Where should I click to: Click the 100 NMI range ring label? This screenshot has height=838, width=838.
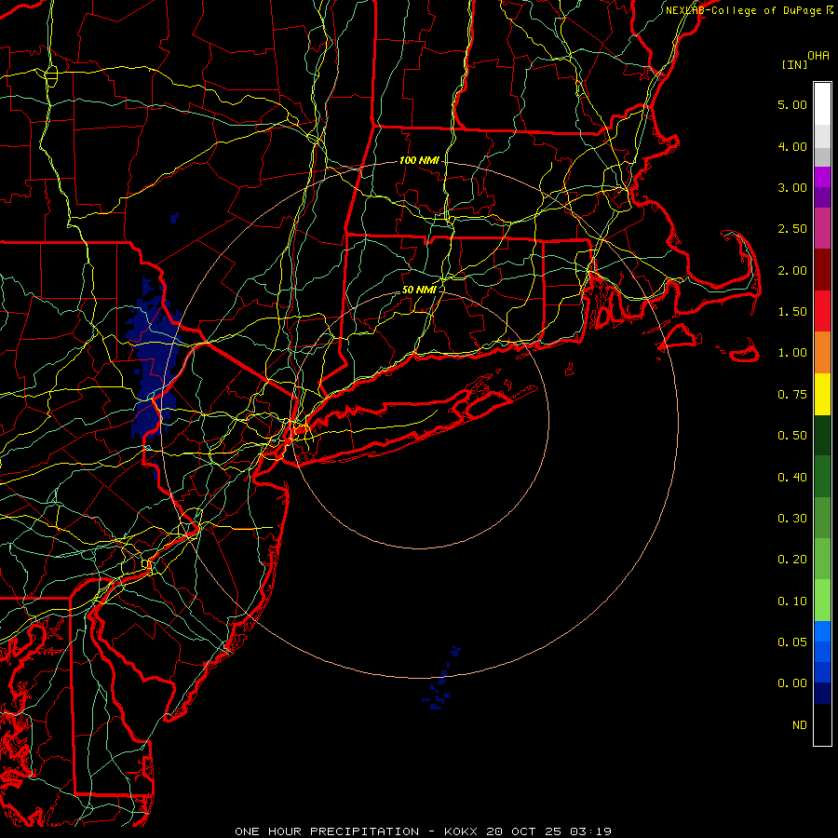(419, 160)
